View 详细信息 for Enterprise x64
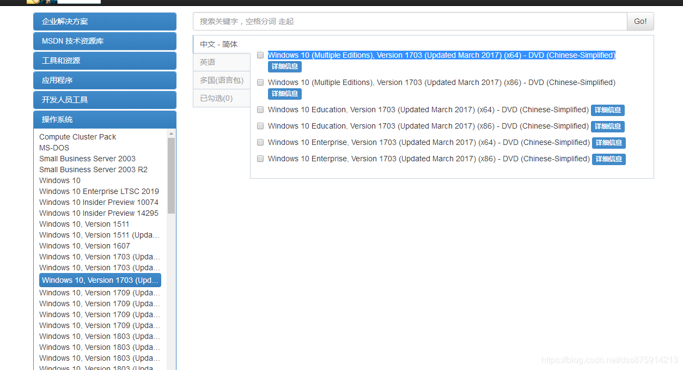 coord(609,143)
